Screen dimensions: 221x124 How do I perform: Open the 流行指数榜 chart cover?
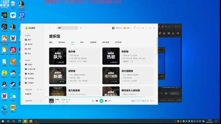click(111, 76)
